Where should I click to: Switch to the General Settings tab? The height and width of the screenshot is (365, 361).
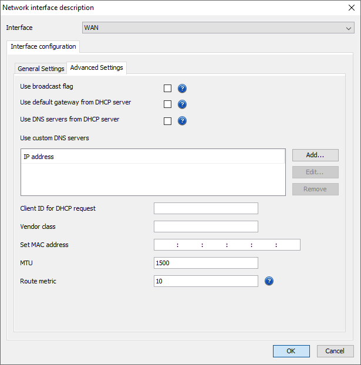pos(41,69)
